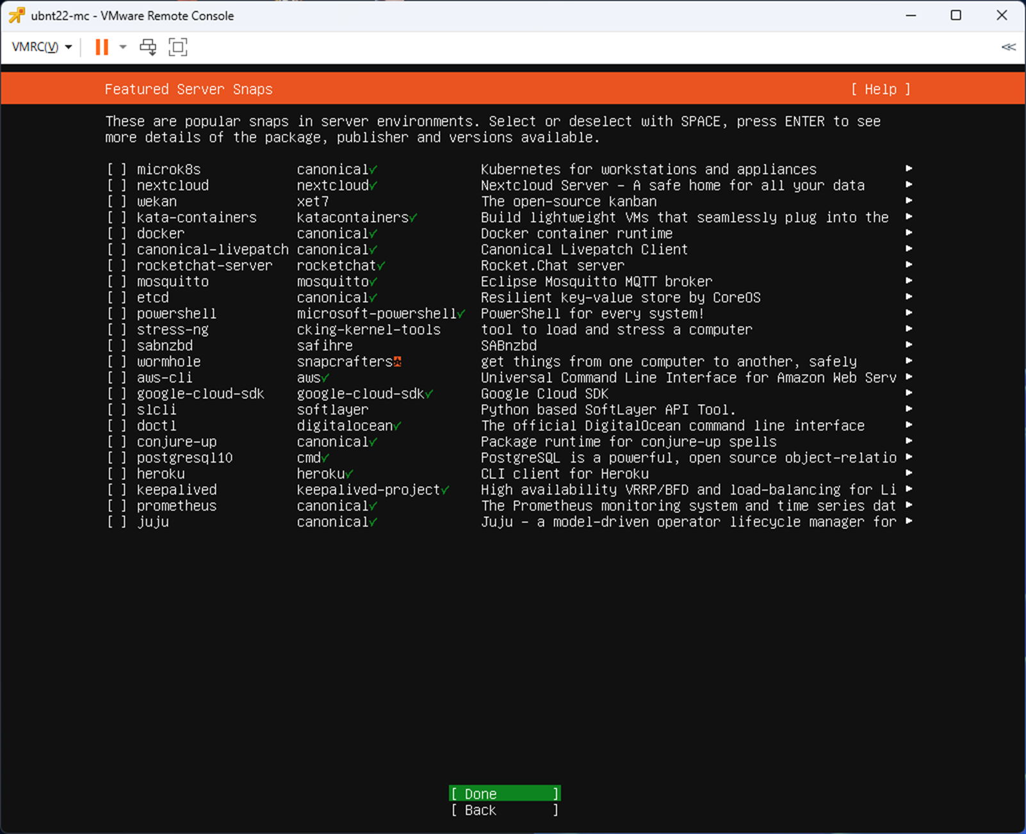Expand details arrow for microk8s row

point(909,168)
